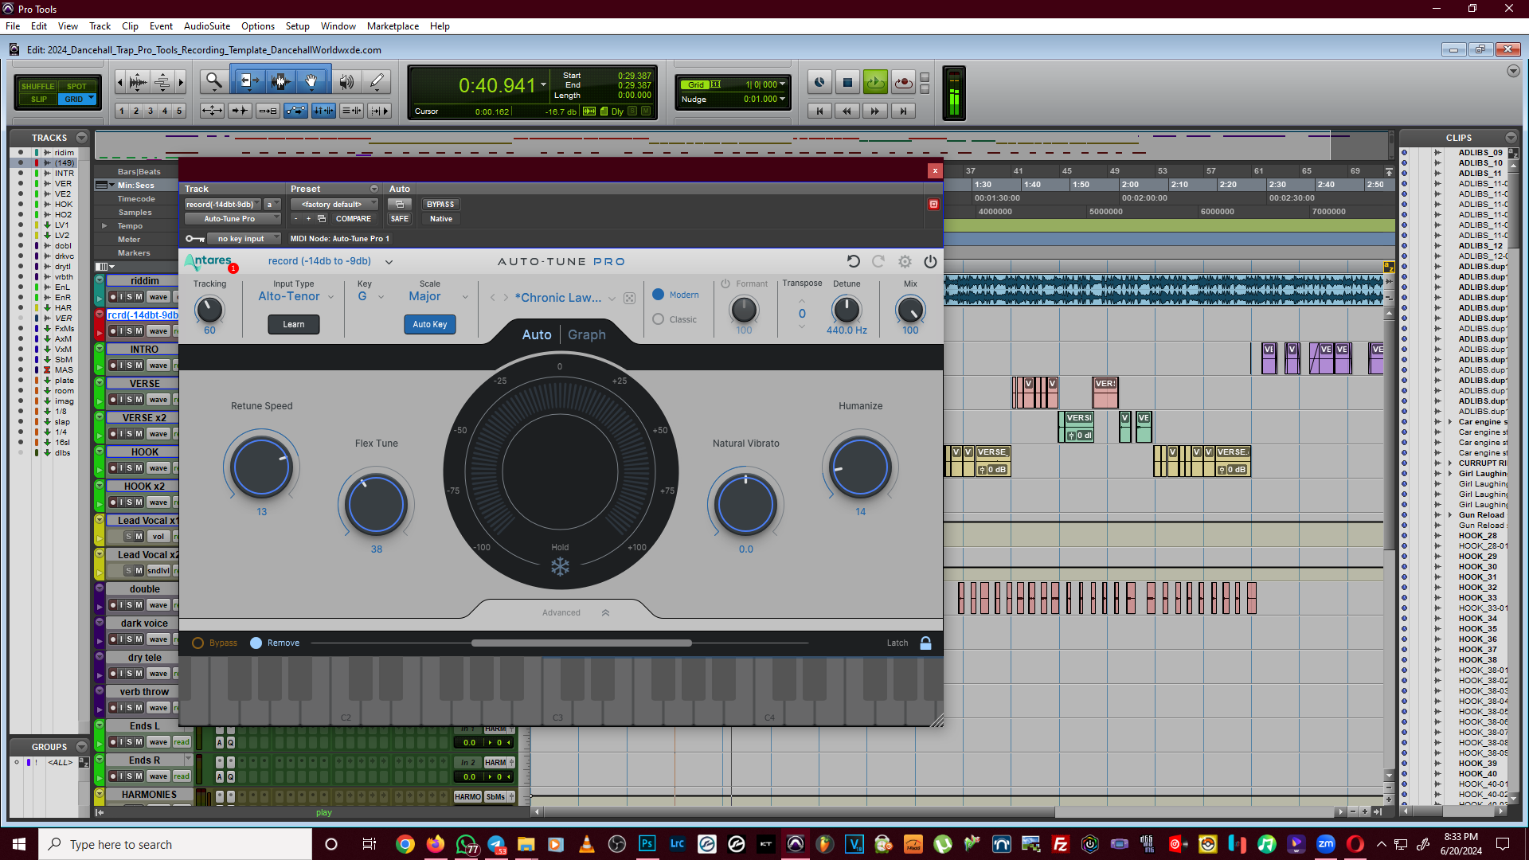Select the Classic mode radio button
This screenshot has width=1529, height=860.
pos(659,319)
